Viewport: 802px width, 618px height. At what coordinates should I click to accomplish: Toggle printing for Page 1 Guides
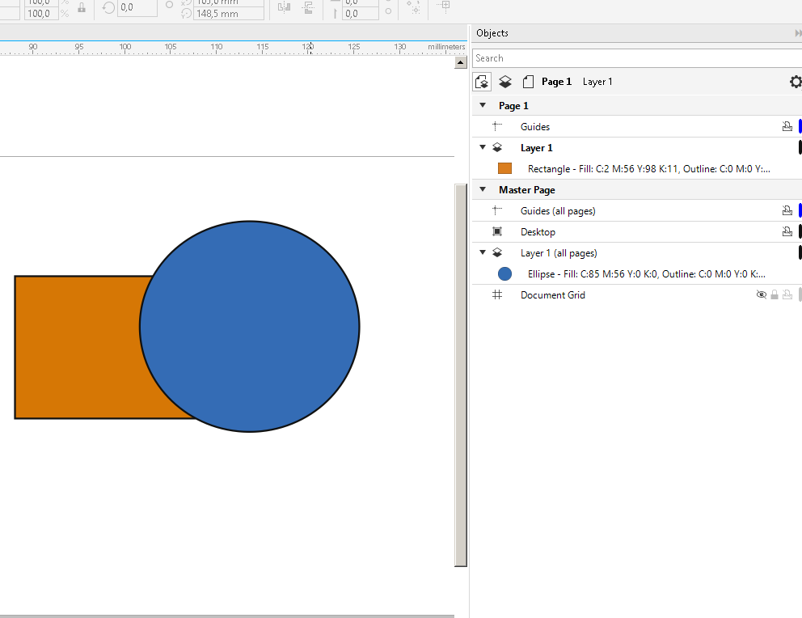coord(787,127)
